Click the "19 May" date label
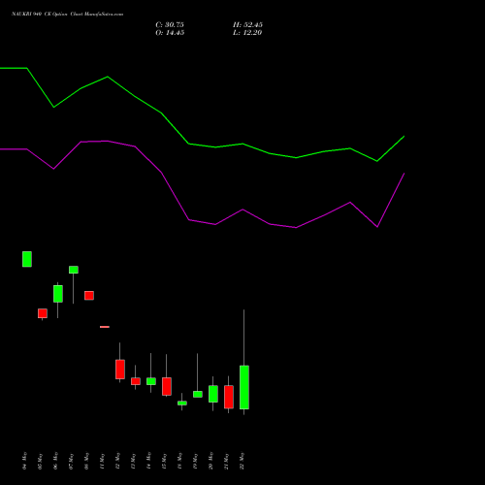Screen dimensions: 485x485 [196, 461]
